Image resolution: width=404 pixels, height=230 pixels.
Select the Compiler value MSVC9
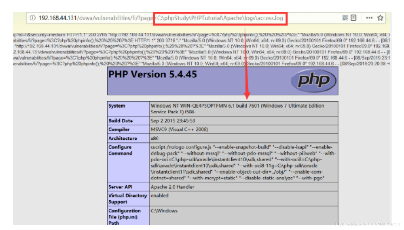(x=179, y=130)
